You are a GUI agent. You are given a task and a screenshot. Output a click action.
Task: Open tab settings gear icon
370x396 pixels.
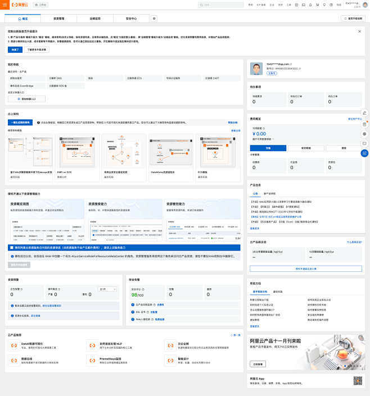tap(154, 19)
